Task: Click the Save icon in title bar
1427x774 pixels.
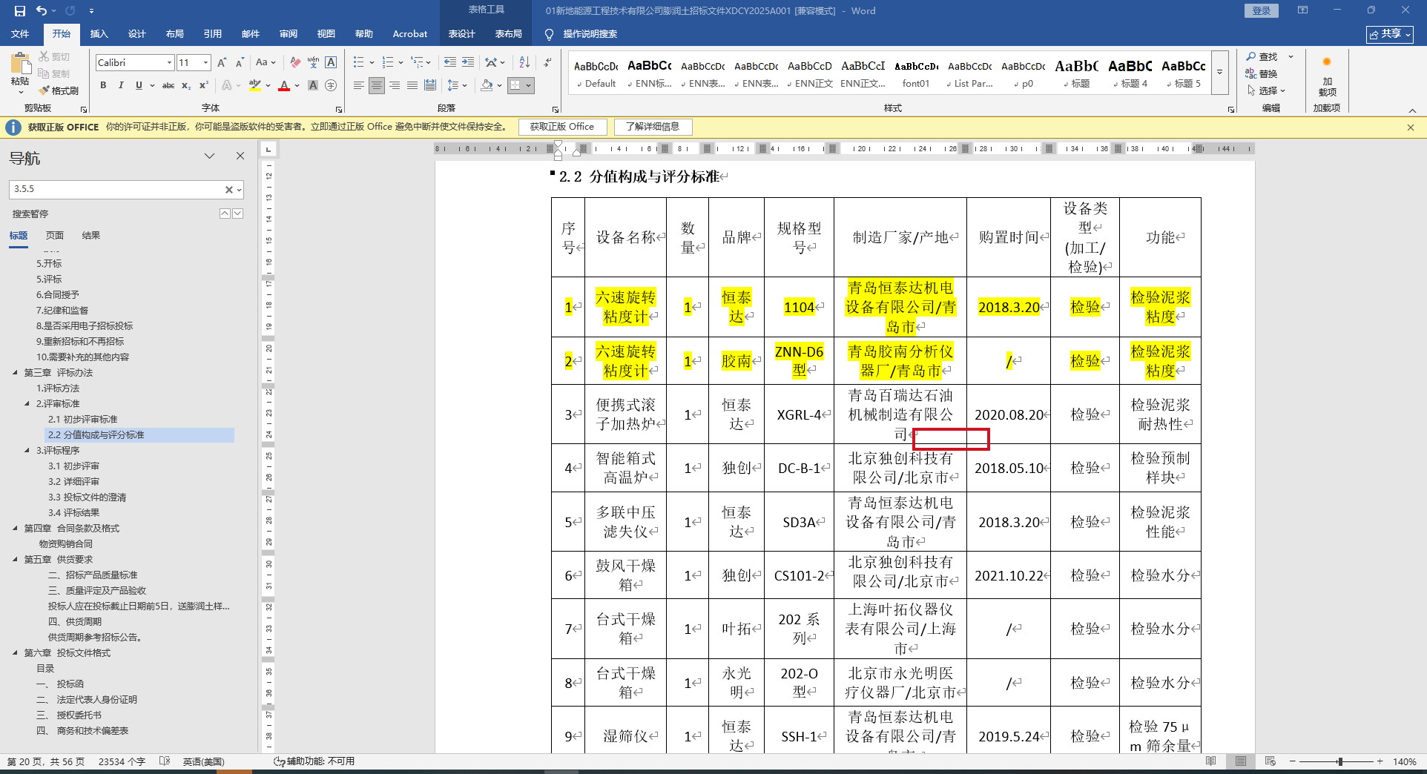Action: point(20,11)
